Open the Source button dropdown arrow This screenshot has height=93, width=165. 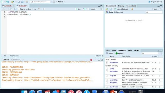(97, 9)
